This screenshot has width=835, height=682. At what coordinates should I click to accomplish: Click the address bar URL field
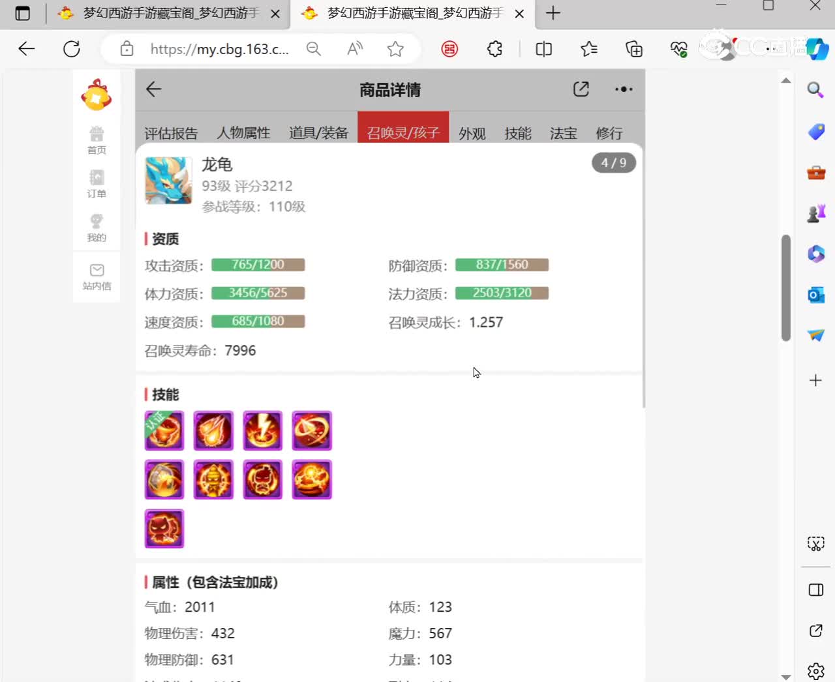[x=219, y=49]
